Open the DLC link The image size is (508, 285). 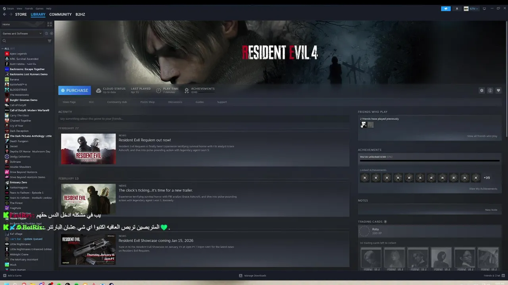tap(91, 102)
